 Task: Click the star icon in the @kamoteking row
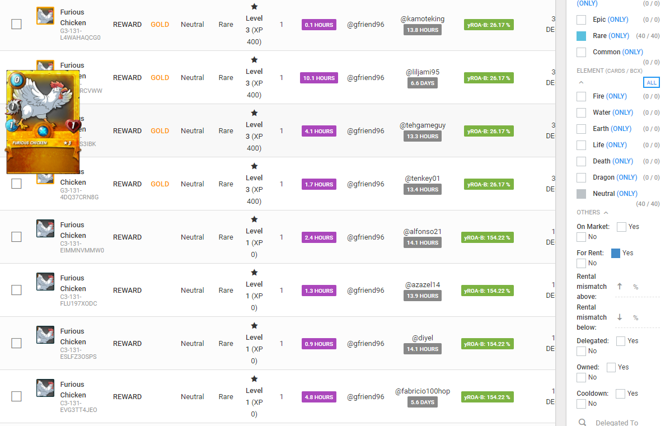[254, 6]
